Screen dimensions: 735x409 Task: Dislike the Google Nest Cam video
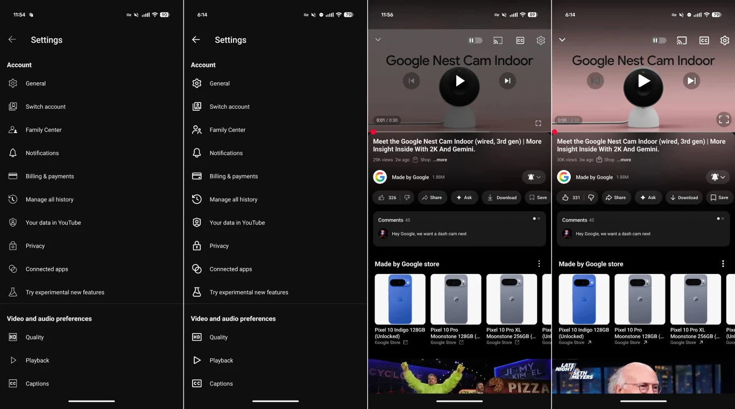pyautogui.click(x=407, y=198)
